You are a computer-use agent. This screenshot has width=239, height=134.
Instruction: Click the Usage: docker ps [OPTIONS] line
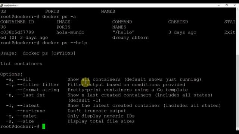38,53
